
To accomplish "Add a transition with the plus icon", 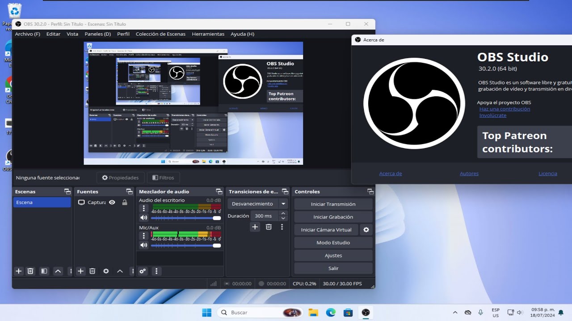I will [x=255, y=227].
